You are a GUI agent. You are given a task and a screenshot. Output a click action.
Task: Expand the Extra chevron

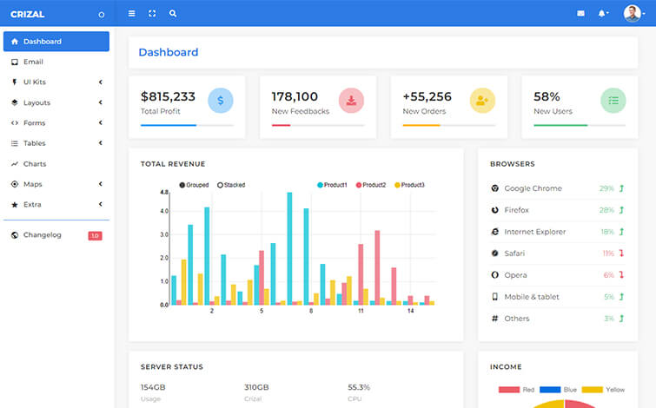click(101, 204)
